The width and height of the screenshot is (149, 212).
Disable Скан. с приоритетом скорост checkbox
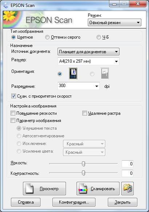pos(13,96)
